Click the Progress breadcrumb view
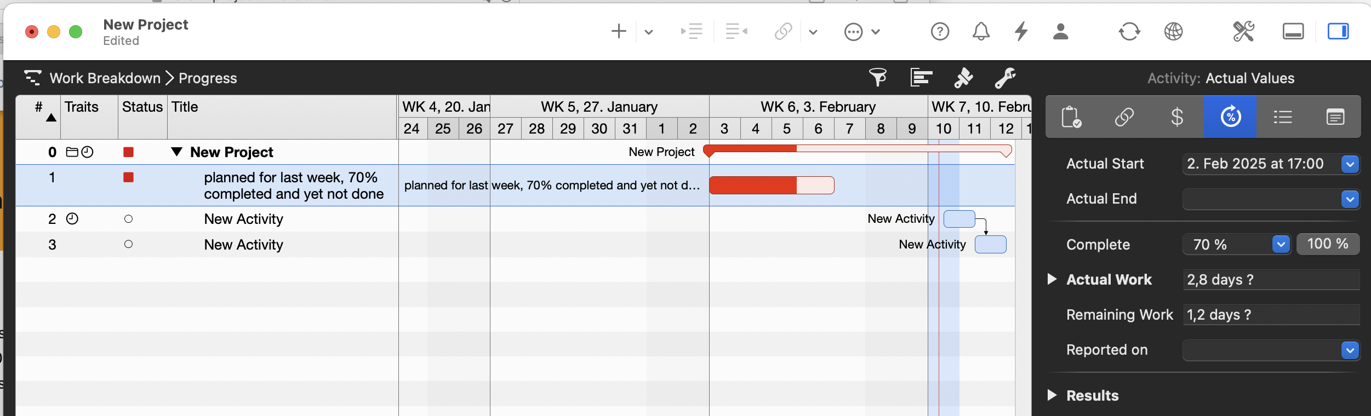The image size is (1371, 416). point(208,78)
